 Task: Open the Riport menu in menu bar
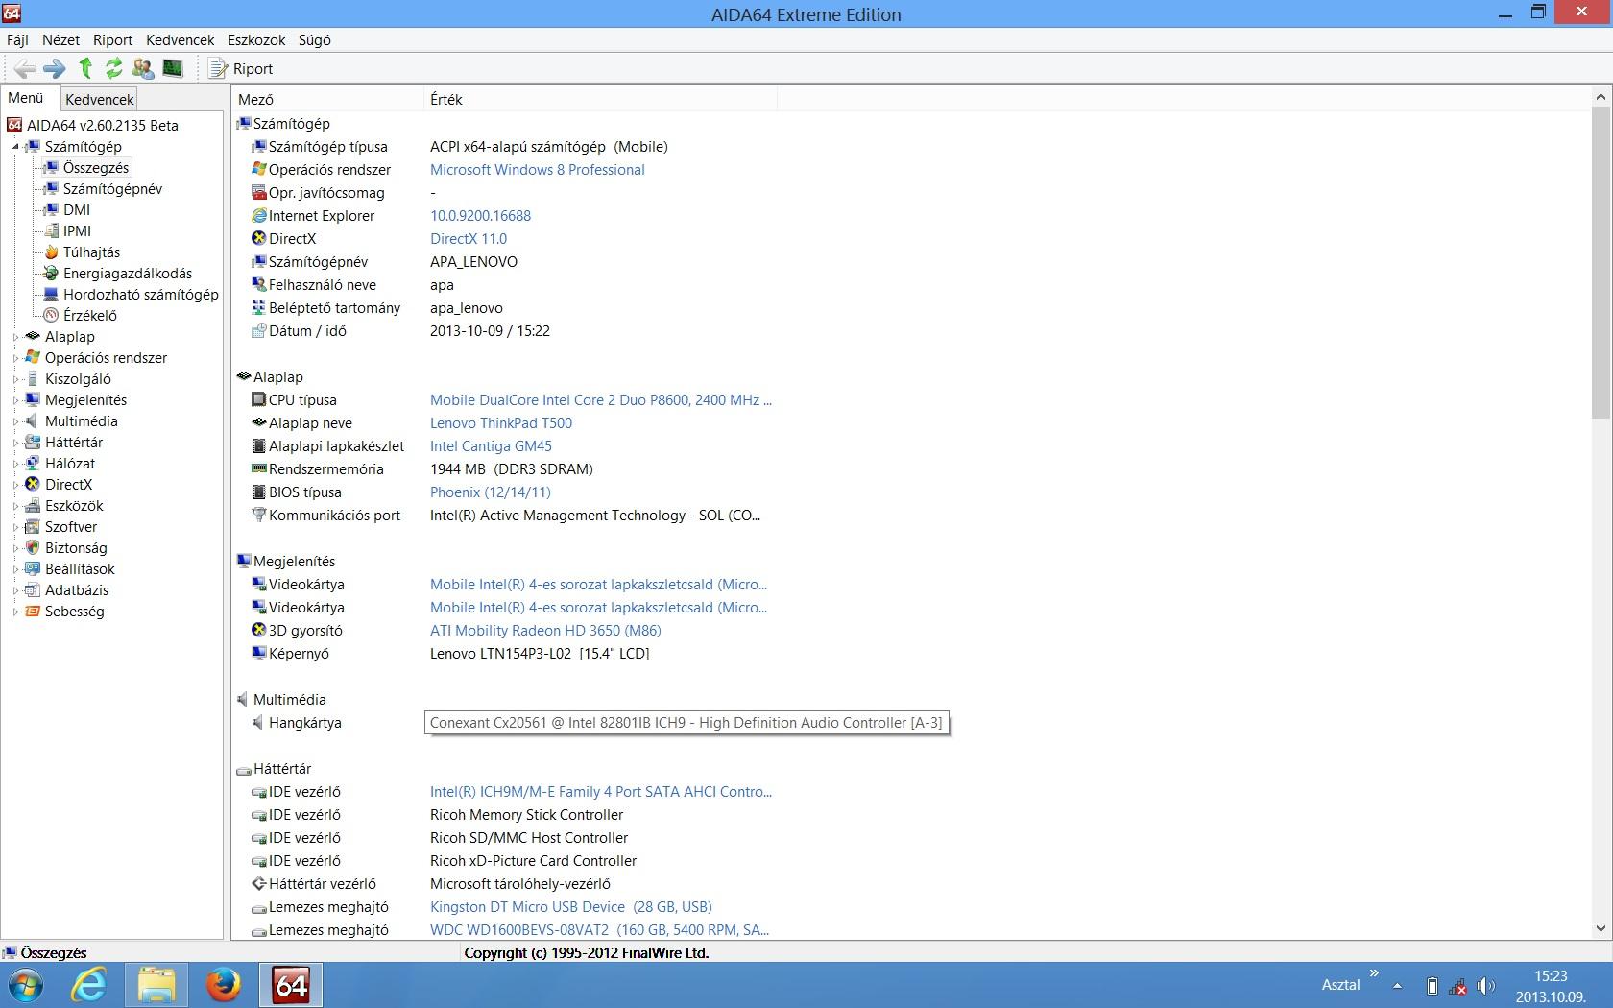tap(112, 40)
